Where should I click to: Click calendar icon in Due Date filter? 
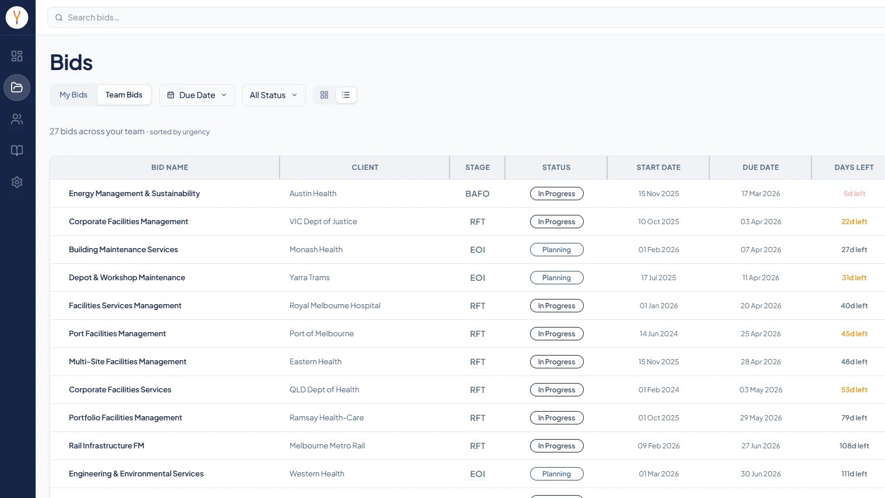(x=171, y=95)
